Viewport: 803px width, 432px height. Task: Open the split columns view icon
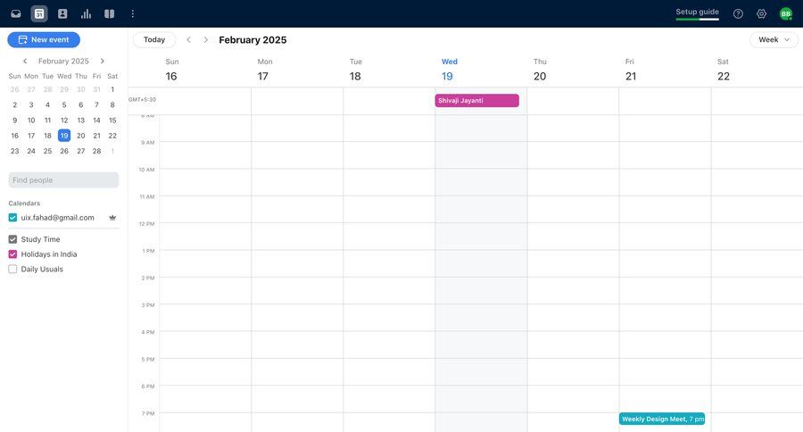[109, 14]
